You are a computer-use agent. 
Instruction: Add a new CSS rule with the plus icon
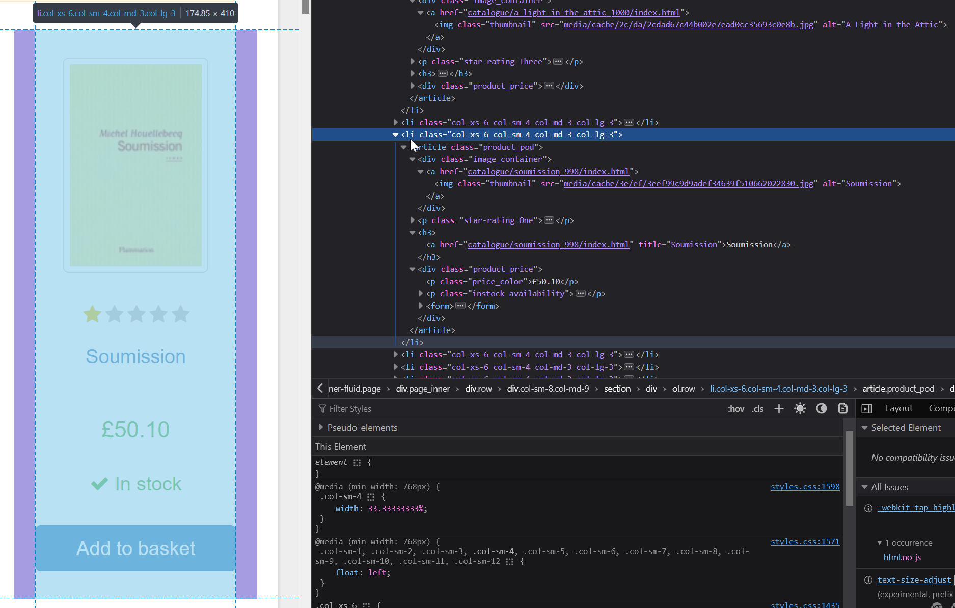pyautogui.click(x=778, y=408)
